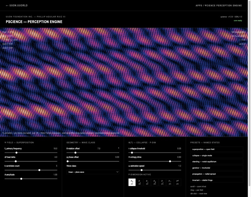The height and width of the screenshot is (197, 251).
Task: Click the collapse threshold value 0.05
Action: [179, 148]
